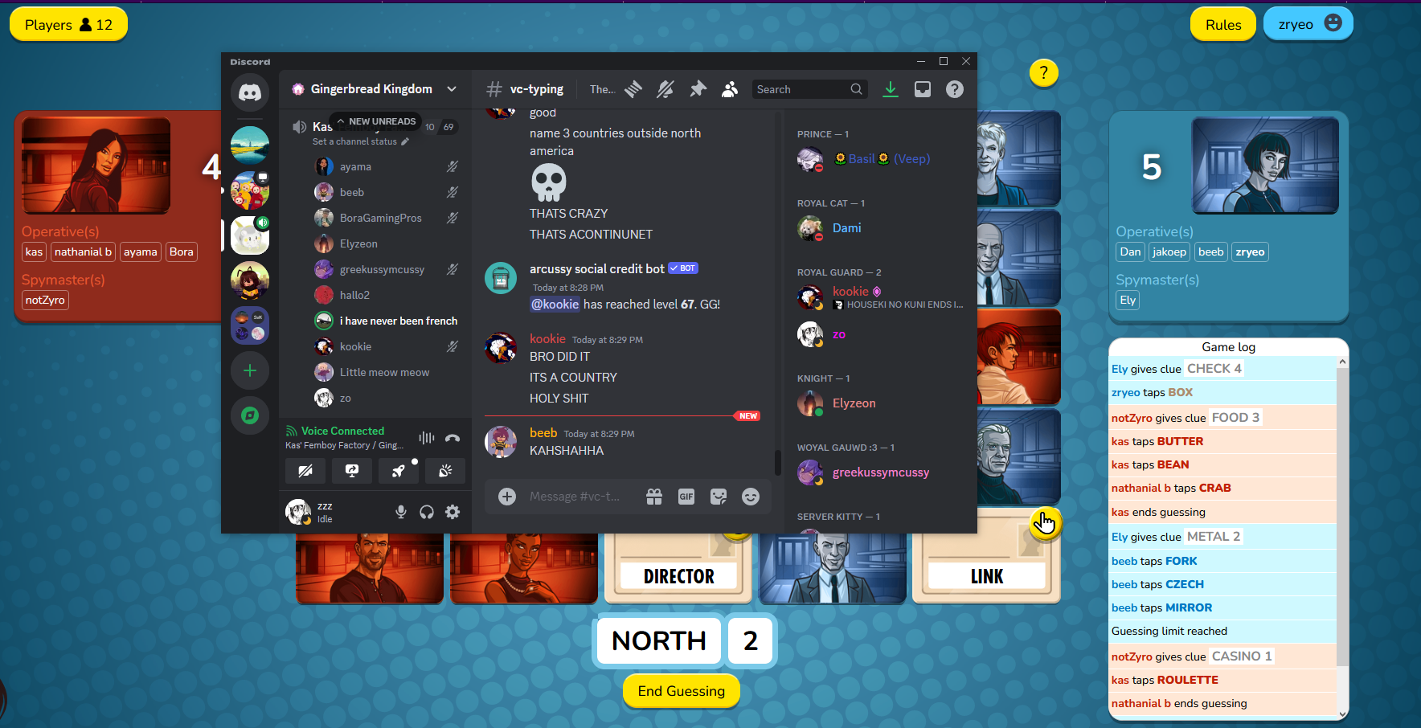Image resolution: width=1421 pixels, height=728 pixels.
Task: Open user settings gear icon
Action: click(453, 512)
